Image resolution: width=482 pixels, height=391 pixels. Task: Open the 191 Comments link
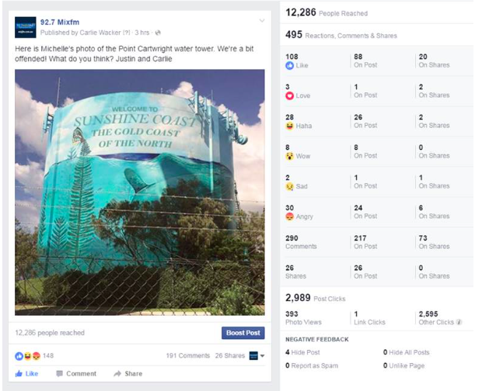[188, 356]
